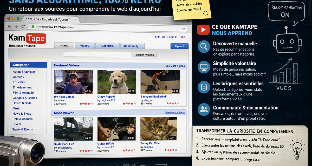This screenshot has width=312, height=166.
Task: Click the Search Videos button
Action: (x=145, y=55)
